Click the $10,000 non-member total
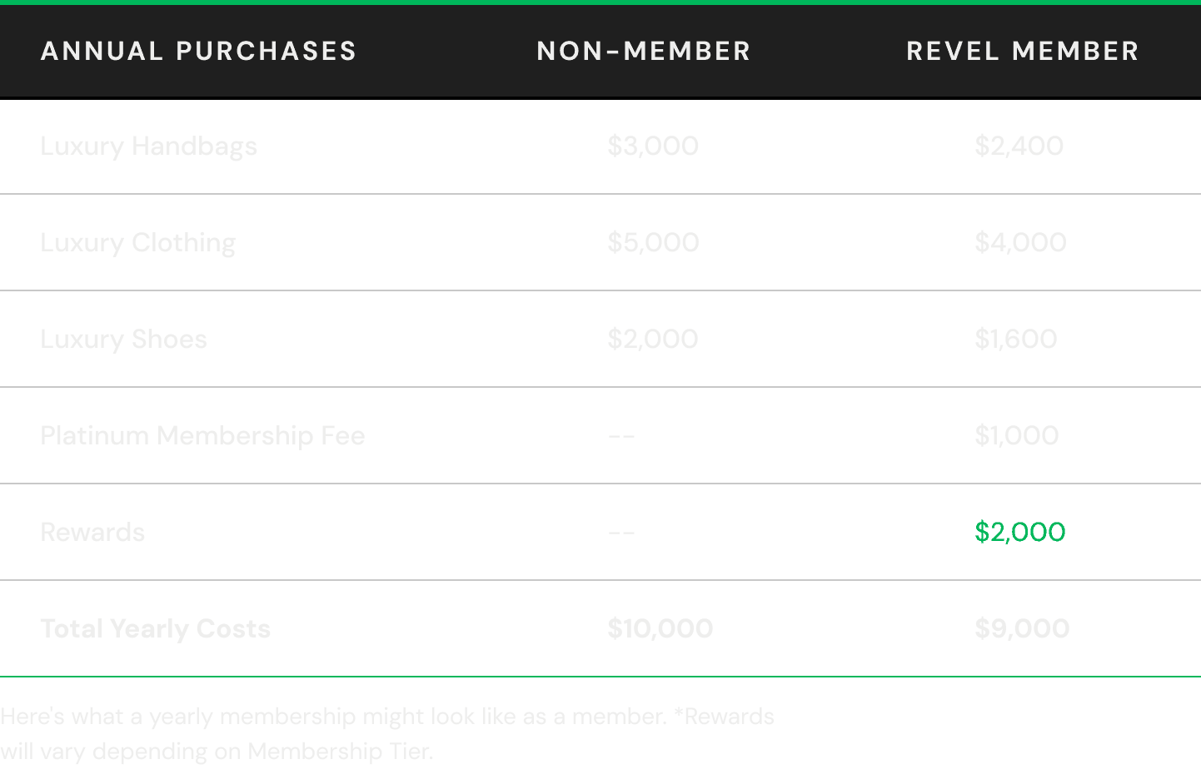This screenshot has width=1201, height=769. (x=660, y=628)
